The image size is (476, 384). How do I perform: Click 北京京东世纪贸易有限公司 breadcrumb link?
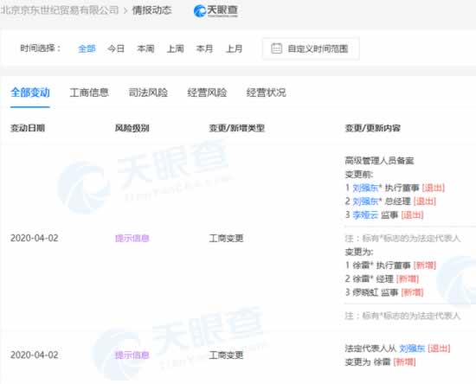60,10
